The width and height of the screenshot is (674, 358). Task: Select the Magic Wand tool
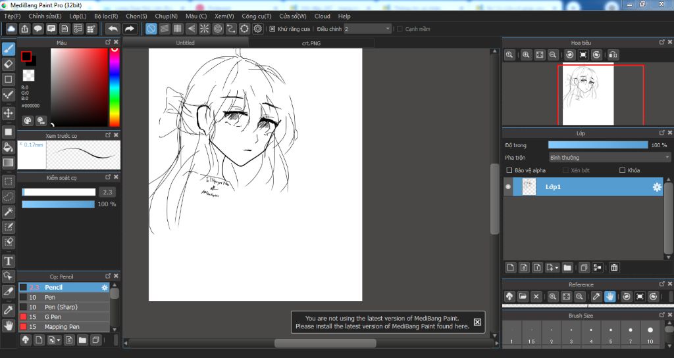[8, 212]
